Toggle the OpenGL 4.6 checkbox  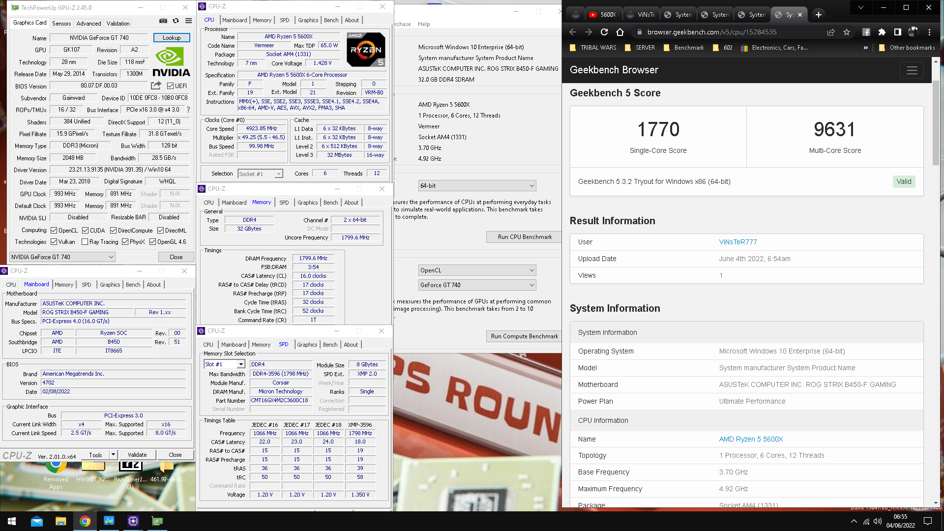(152, 241)
